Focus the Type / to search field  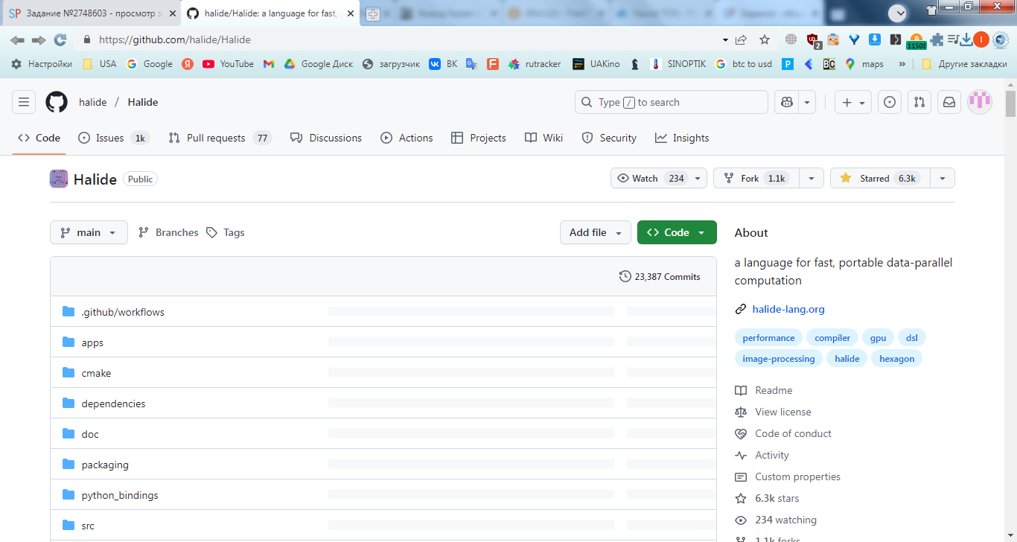point(671,102)
